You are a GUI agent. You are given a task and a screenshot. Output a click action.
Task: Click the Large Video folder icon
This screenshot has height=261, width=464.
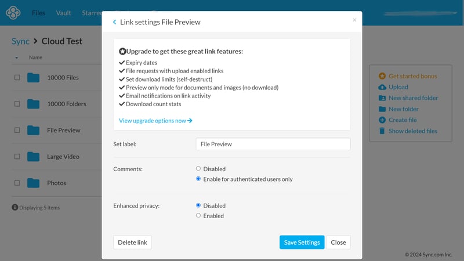pos(33,157)
